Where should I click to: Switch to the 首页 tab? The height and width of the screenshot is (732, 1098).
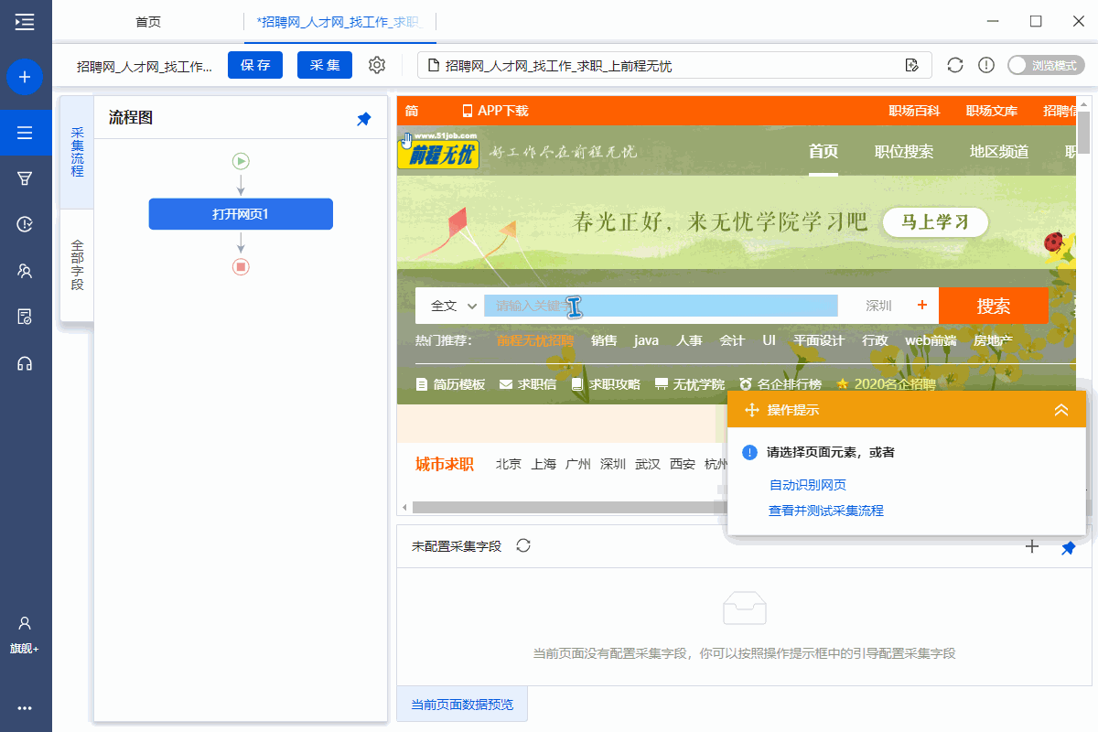(148, 21)
